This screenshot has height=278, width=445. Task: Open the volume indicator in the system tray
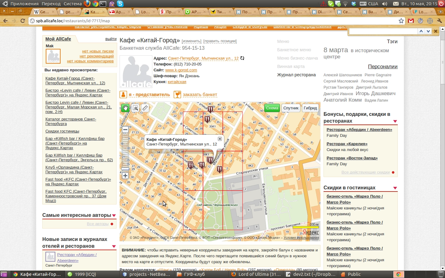pyautogui.click(x=385, y=4)
